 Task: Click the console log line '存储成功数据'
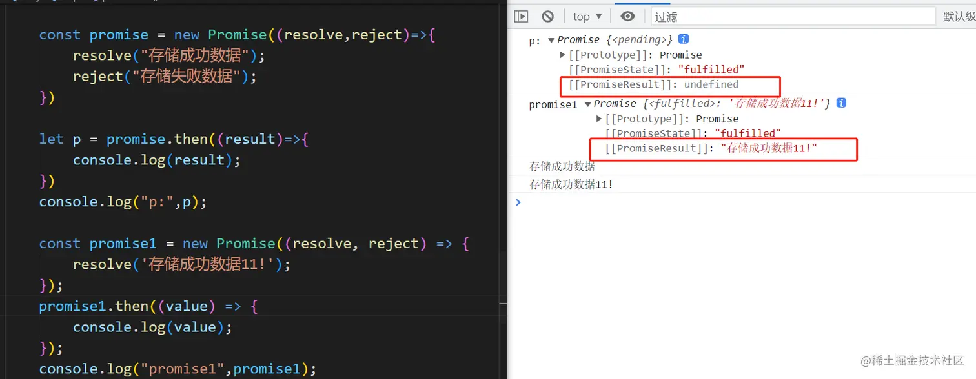(562, 166)
